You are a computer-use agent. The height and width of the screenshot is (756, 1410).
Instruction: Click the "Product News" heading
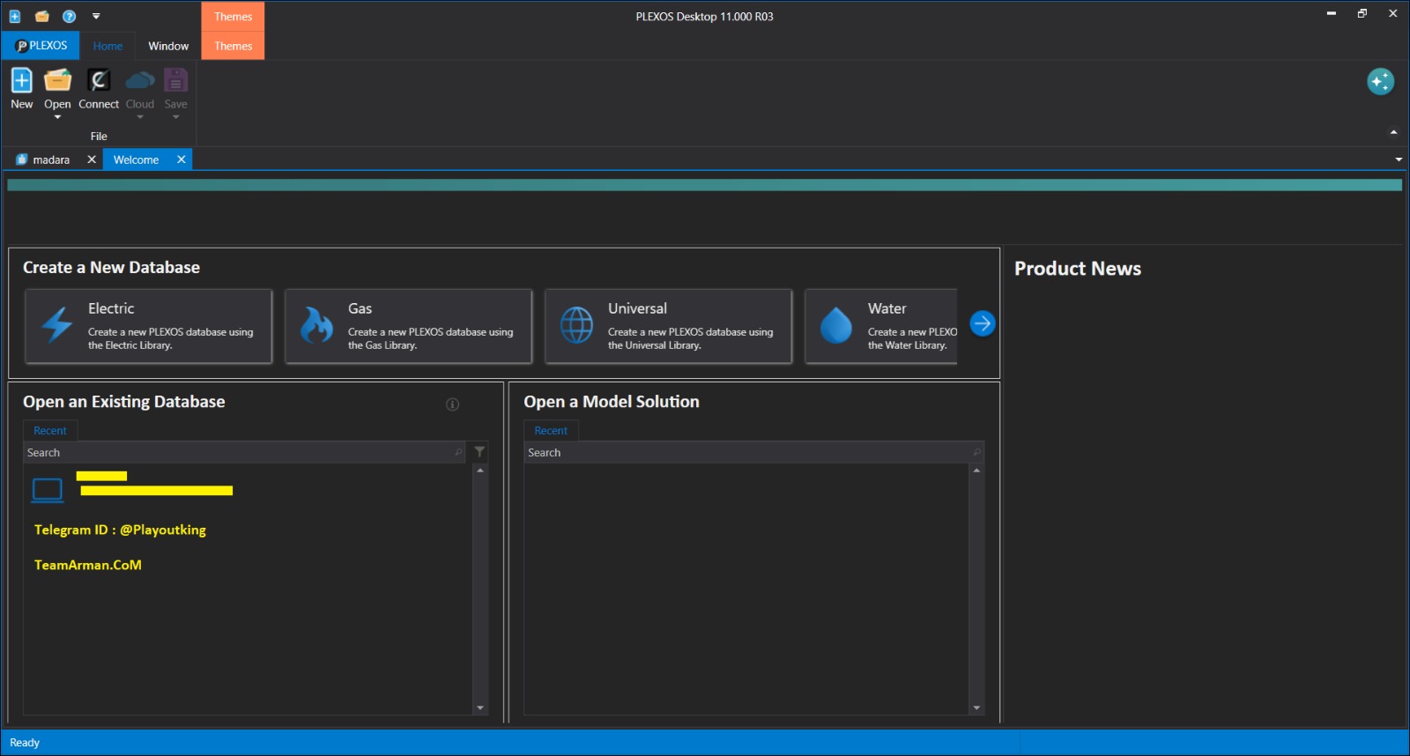tap(1078, 269)
